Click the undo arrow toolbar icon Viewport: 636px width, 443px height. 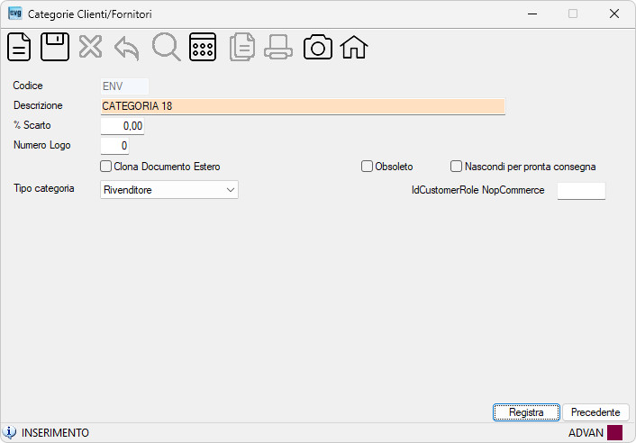click(126, 49)
